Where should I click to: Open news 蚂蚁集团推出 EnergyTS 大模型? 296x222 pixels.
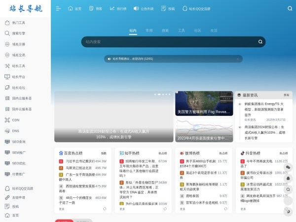pos(264,110)
